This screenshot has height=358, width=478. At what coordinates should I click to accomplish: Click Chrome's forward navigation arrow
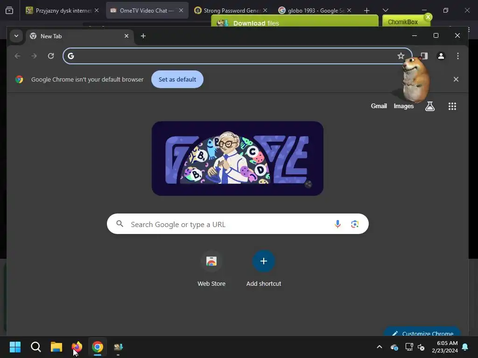point(34,56)
